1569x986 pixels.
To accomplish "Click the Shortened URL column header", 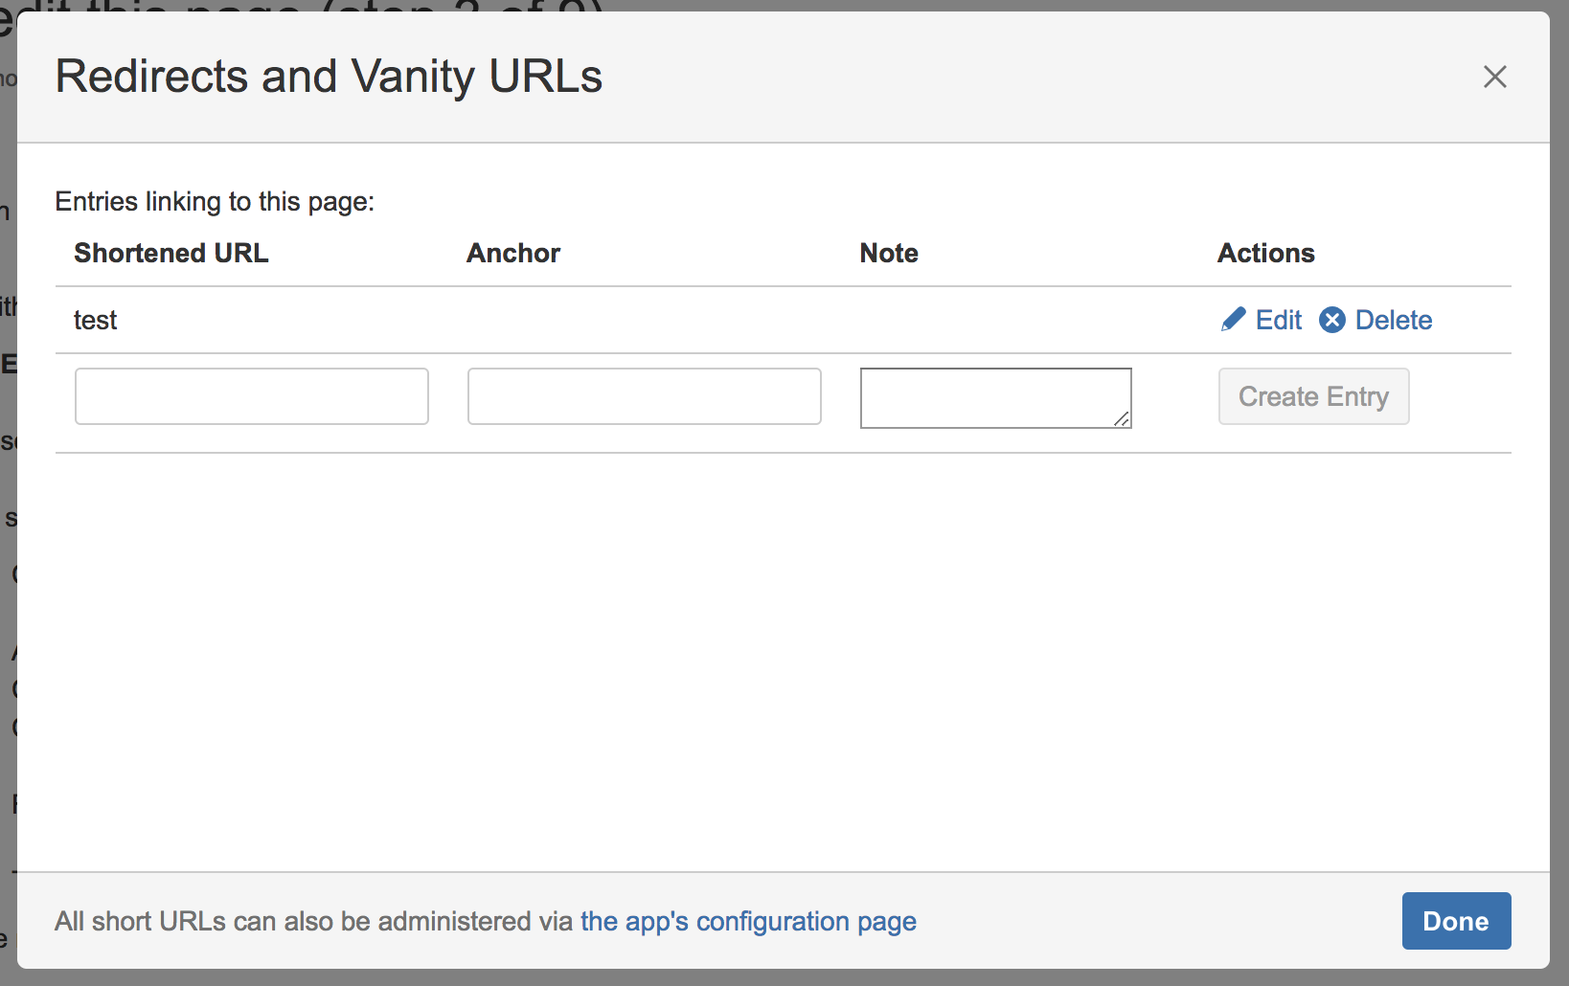I will click(171, 253).
